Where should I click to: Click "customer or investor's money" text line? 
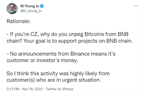point(42,61)
